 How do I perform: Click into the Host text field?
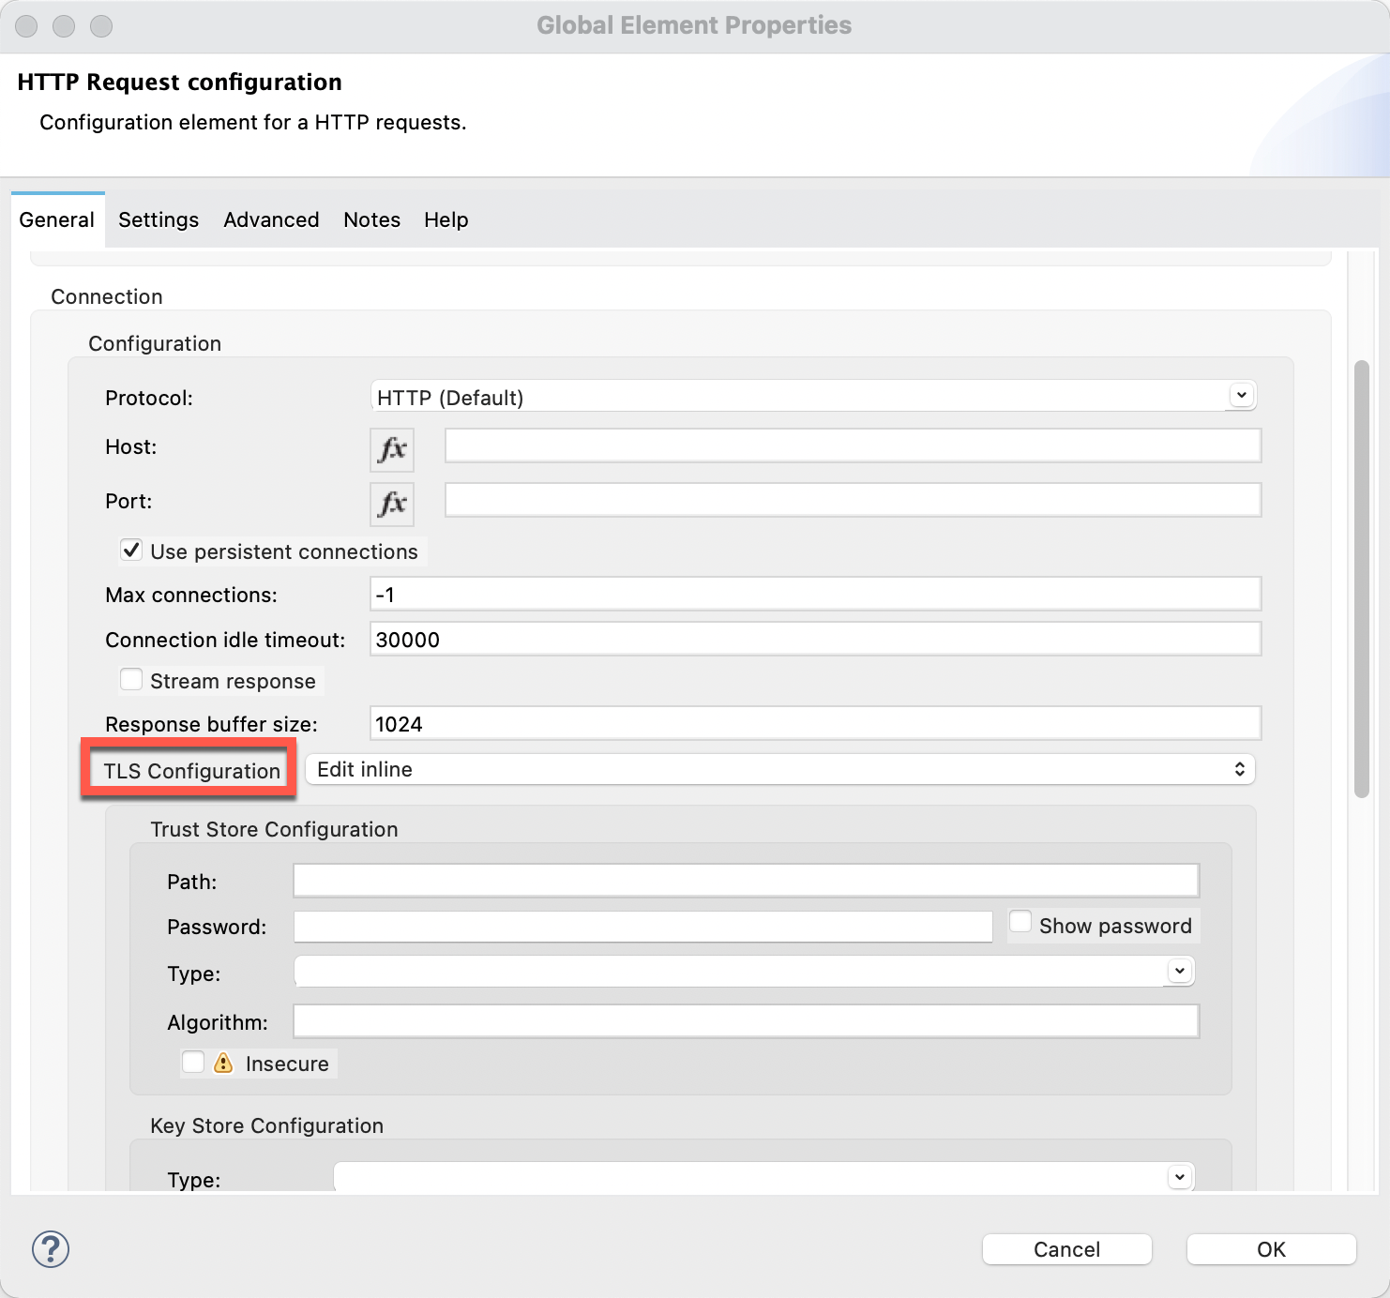tap(853, 445)
